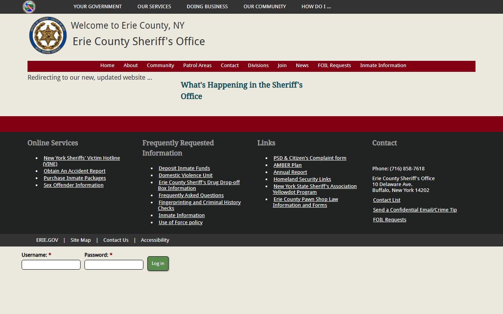Screen dimensions: 503x314
Task: Open Sheriff's Drug Drop-off Box Information link
Action: (x=199, y=185)
